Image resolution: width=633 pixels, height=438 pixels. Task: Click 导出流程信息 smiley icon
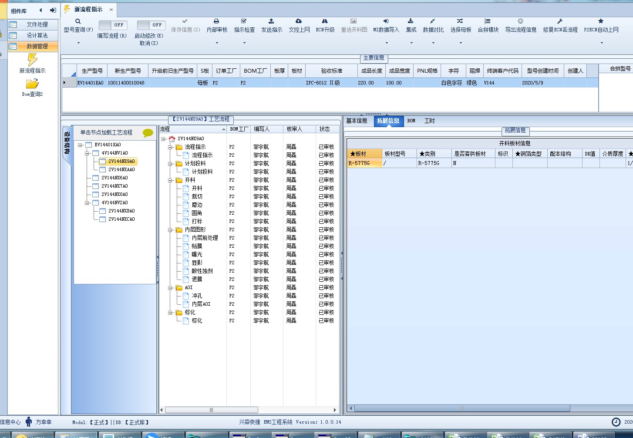(520, 21)
